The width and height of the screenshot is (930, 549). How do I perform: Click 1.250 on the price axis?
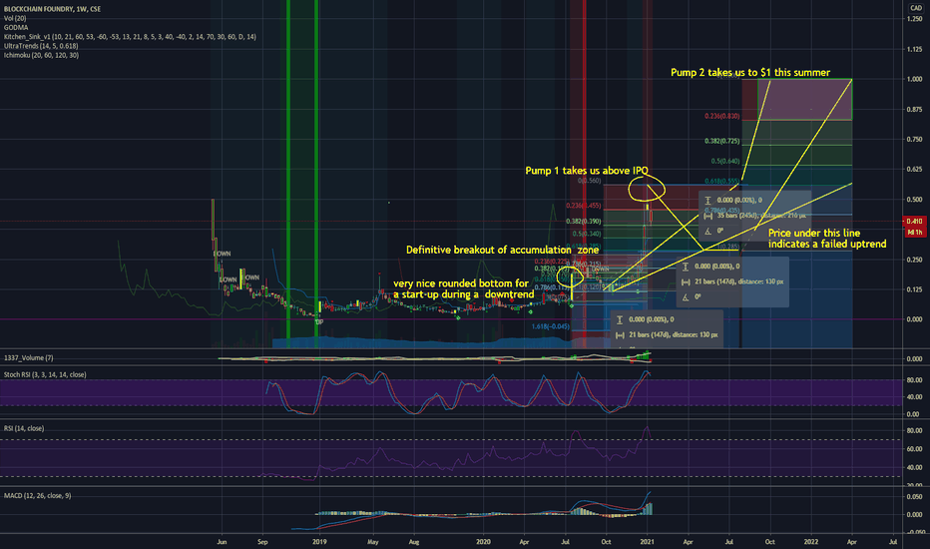(914, 19)
